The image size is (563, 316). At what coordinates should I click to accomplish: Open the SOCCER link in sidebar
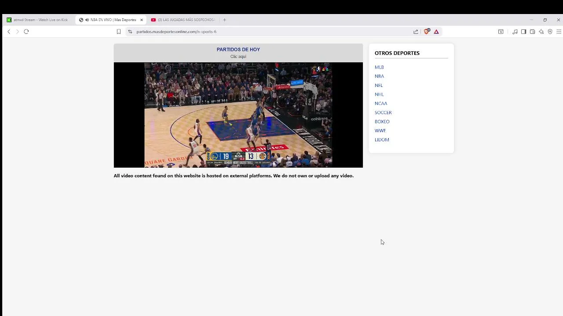383,113
